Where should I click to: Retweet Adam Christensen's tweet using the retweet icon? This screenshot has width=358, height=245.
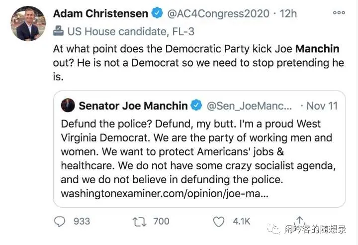[139, 221]
